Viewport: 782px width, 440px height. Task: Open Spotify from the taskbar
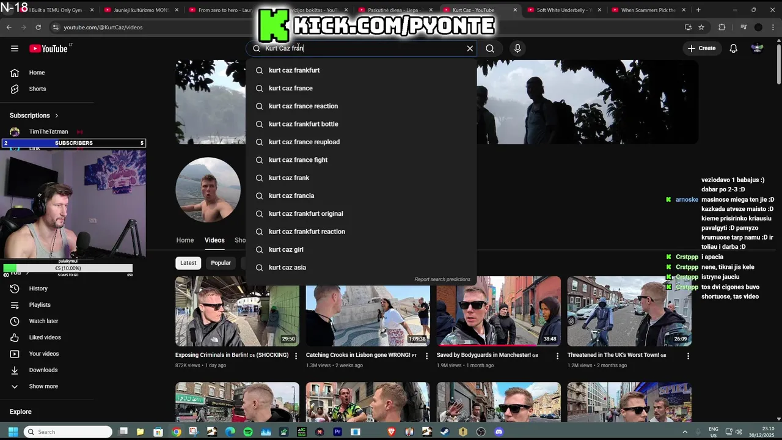[247, 431]
